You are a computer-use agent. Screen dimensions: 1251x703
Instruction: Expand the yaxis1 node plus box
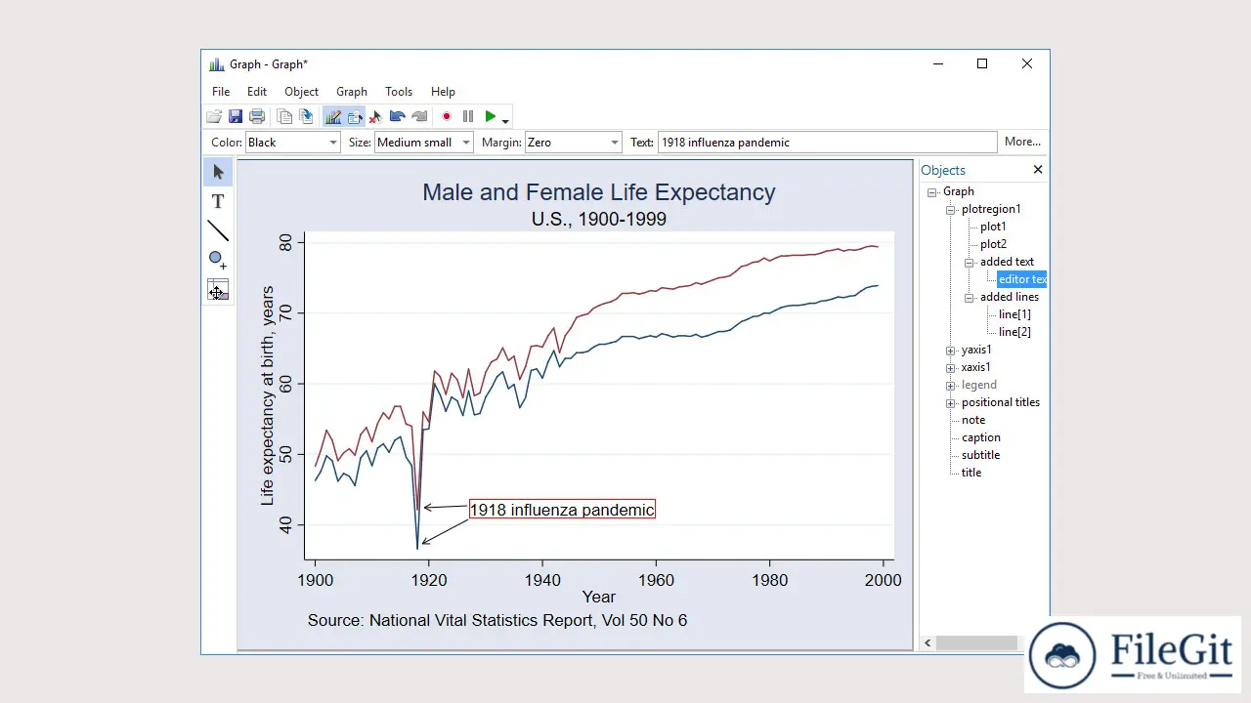pyautogui.click(x=951, y=351)
